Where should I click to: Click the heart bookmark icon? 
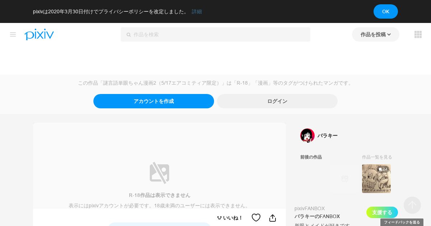(x=256, y=218)
